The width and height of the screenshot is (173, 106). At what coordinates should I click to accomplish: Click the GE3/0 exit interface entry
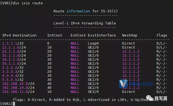[93, 92]
